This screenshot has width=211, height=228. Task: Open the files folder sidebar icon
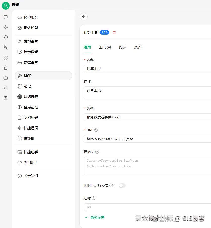[x=6, y=78]
